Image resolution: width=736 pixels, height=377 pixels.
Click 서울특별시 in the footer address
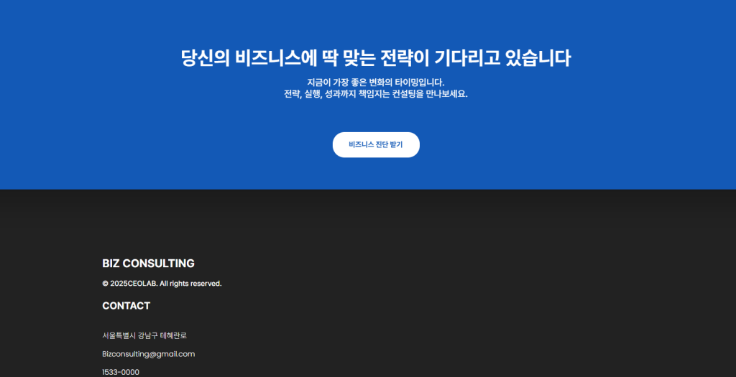pyautogui.click(x=118, y=335)
